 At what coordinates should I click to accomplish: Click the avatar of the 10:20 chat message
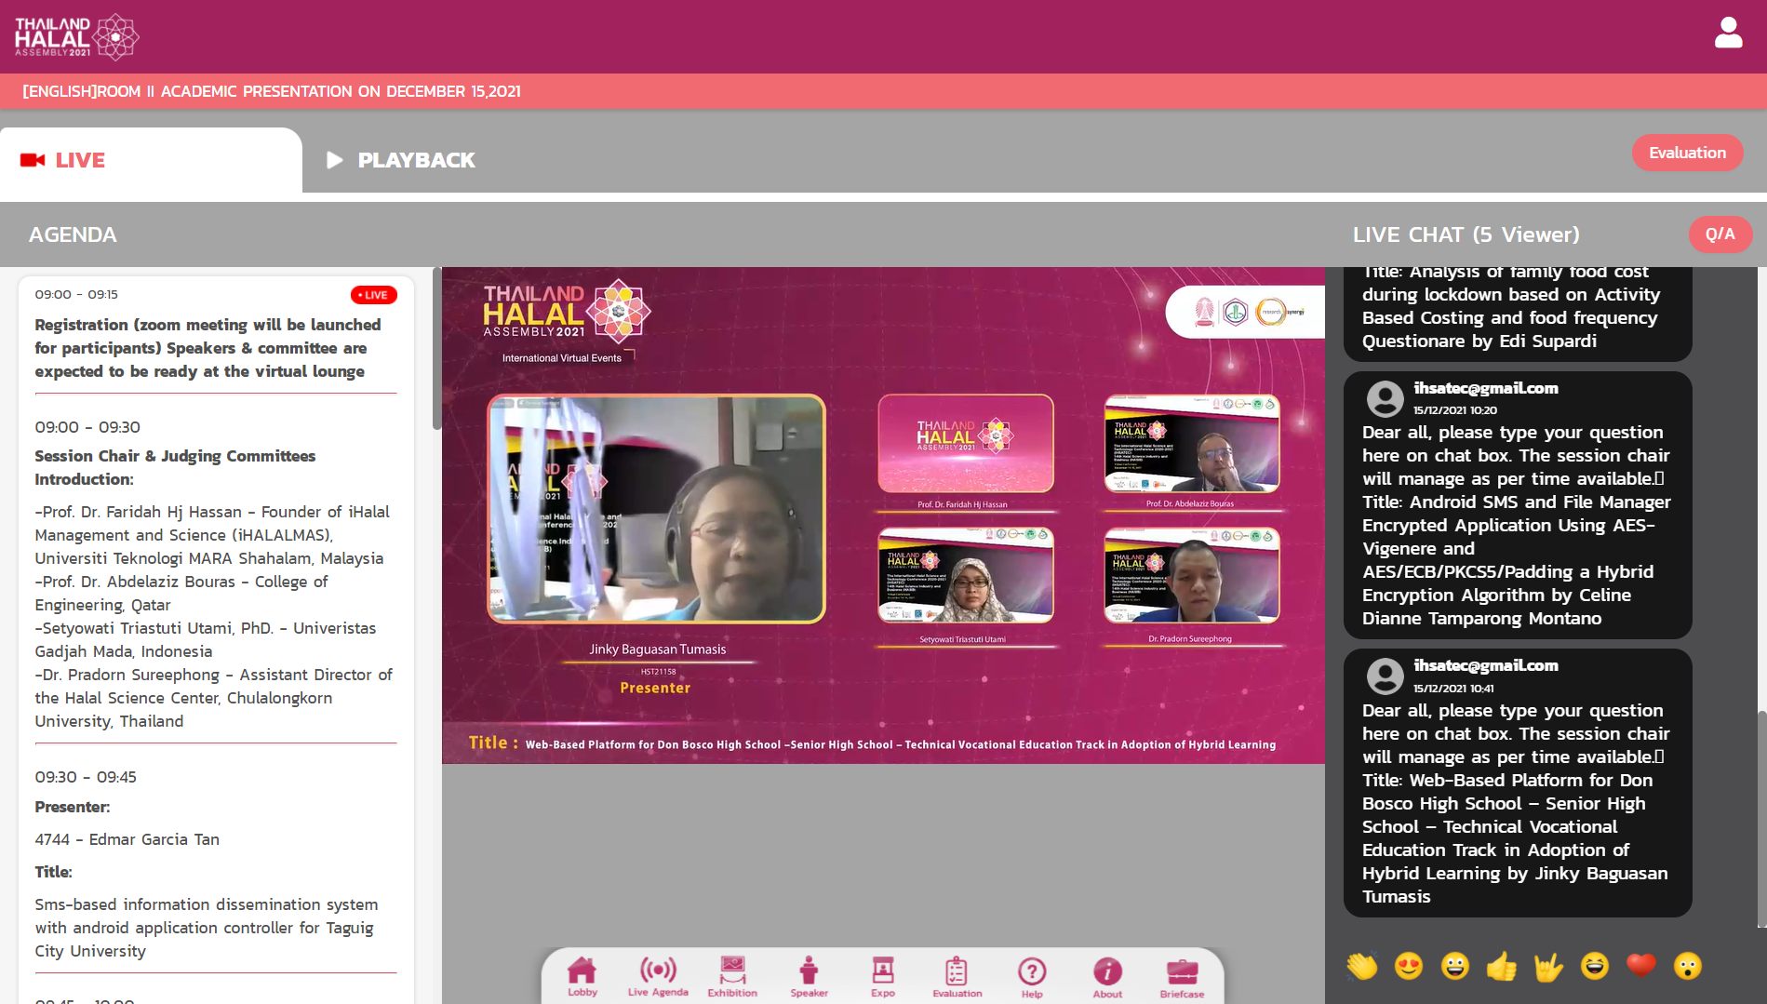(1385, 398)
